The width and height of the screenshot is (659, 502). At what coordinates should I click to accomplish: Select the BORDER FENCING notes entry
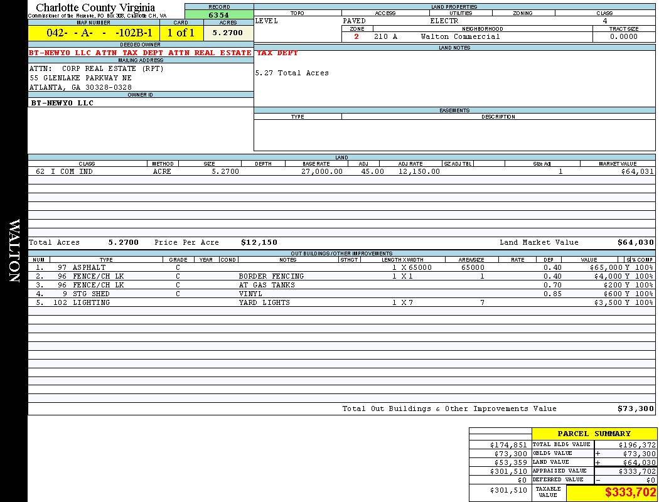[271, 276]
